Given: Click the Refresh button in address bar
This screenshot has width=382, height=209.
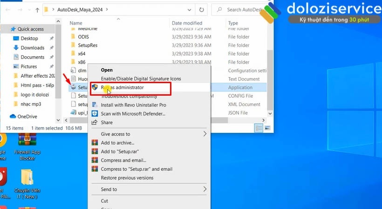Looking at the screenshot, I should coord(201,10).
